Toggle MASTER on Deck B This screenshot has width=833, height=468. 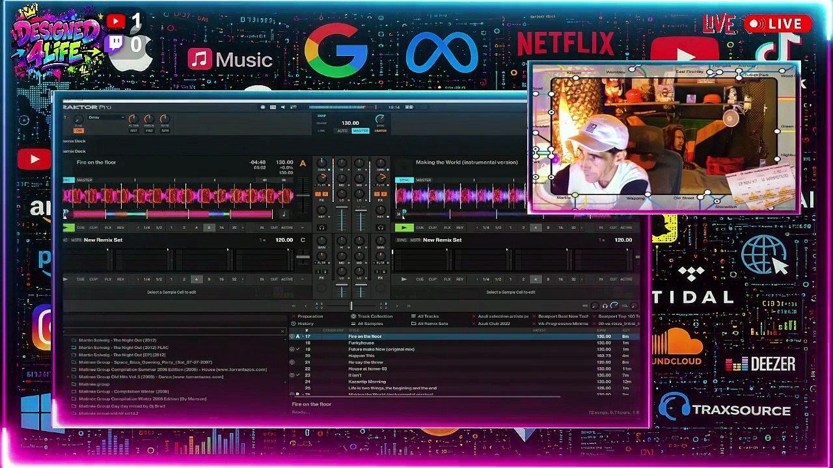424,180
